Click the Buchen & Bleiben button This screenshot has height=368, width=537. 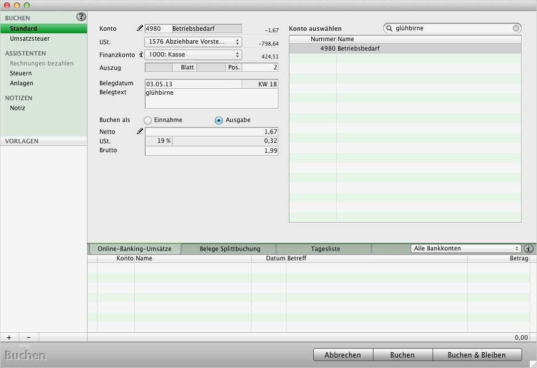click(477, 355)
